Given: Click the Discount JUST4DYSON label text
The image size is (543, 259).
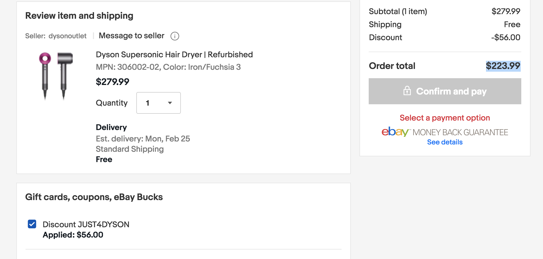Looking at the screenshot, I should pyautogui.click(x=86, y=224).
